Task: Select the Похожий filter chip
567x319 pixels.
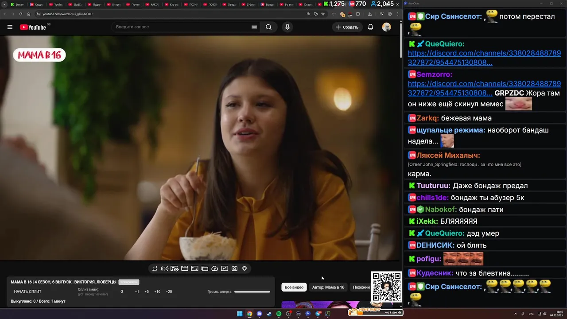Action: tap(361, 287)
